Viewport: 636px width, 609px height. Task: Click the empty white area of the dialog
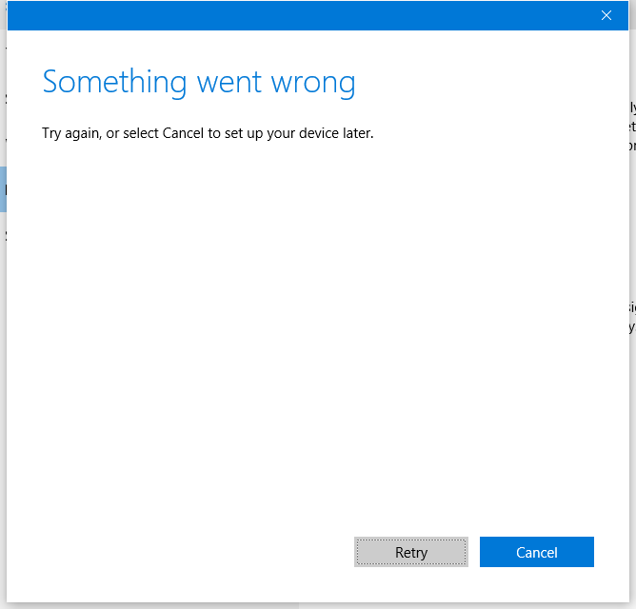pyautogui.click(x=314, y=333)
